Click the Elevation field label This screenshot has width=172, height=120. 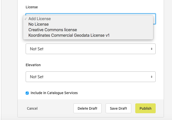click(33, 65)
